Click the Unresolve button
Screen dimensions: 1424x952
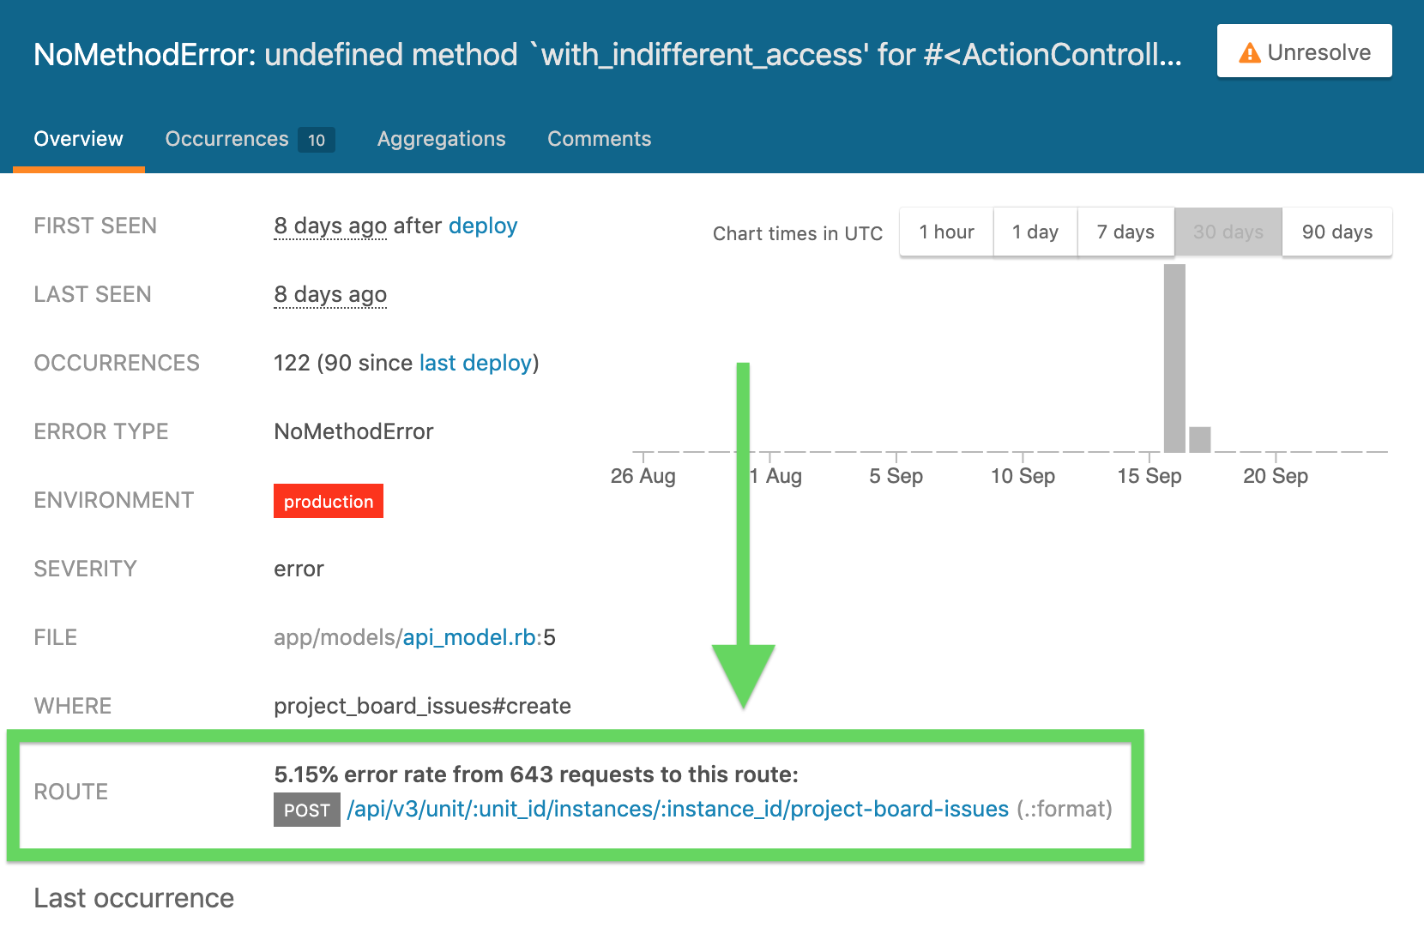(1304, 52)
